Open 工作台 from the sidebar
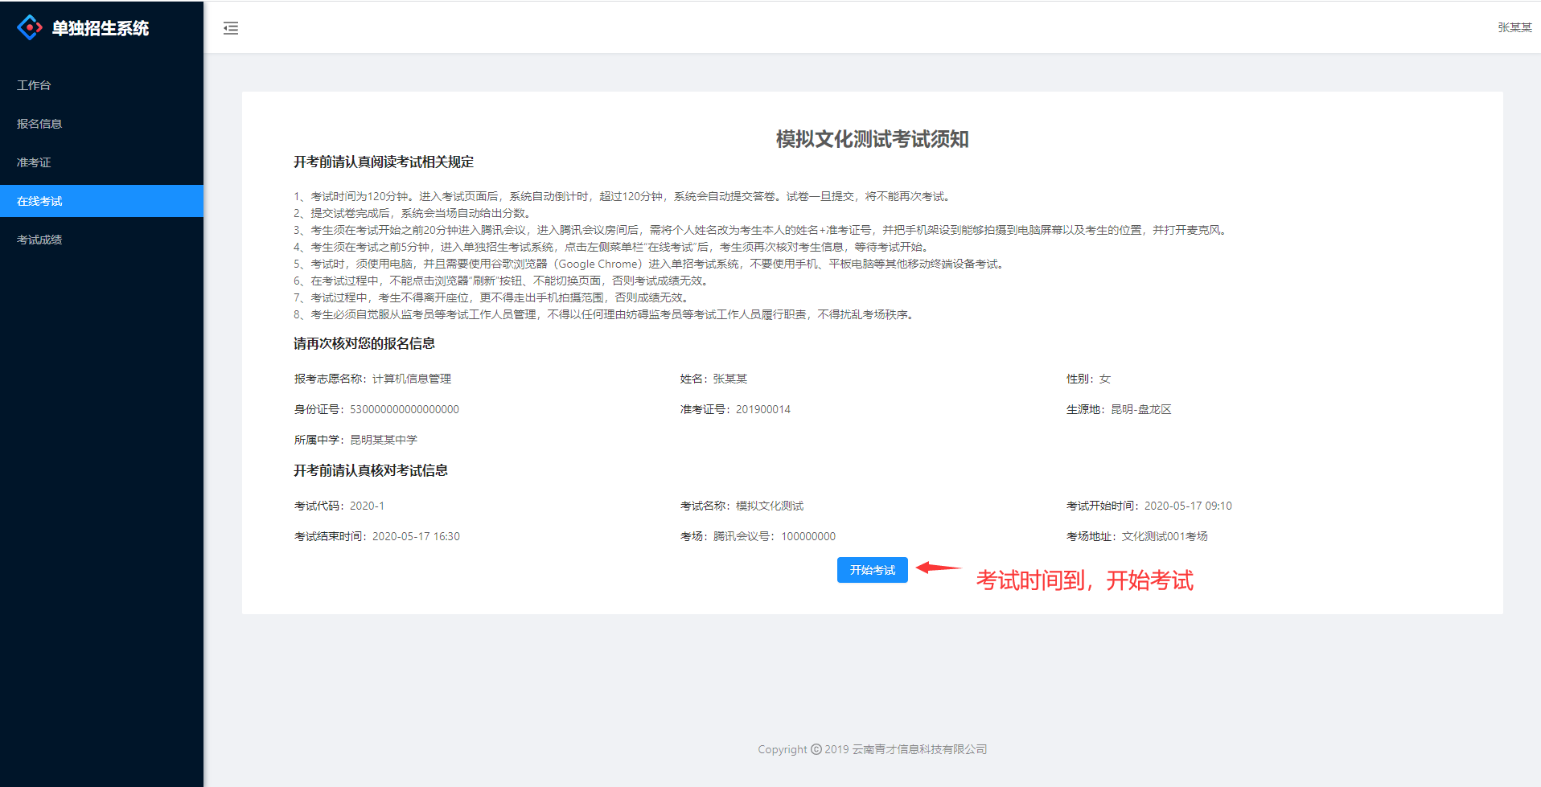 35,84
